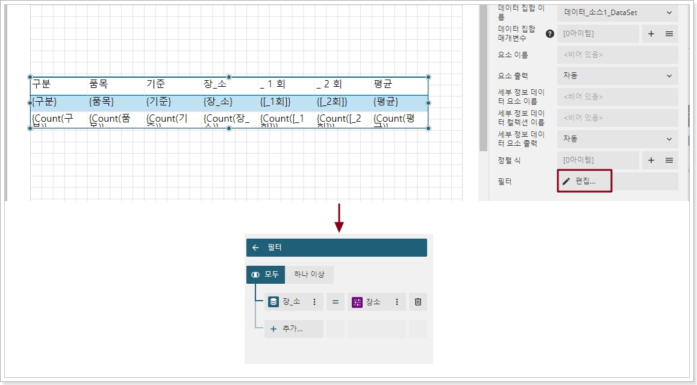Screen dimensions: 697x385
Task: Select the {품목} detail cell in table
Action: 114,102
